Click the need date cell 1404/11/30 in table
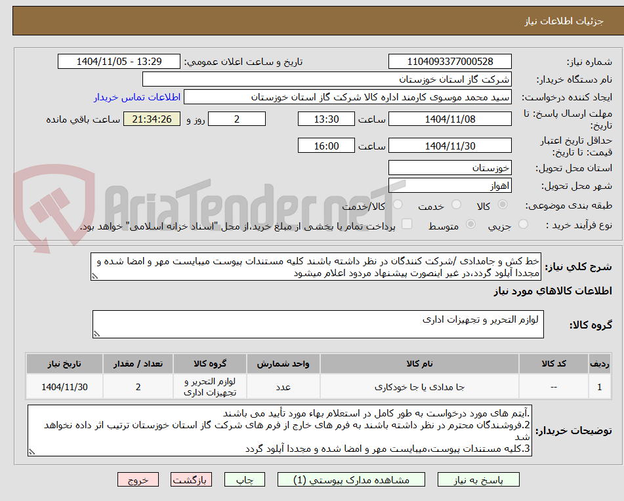 [64, 387]
